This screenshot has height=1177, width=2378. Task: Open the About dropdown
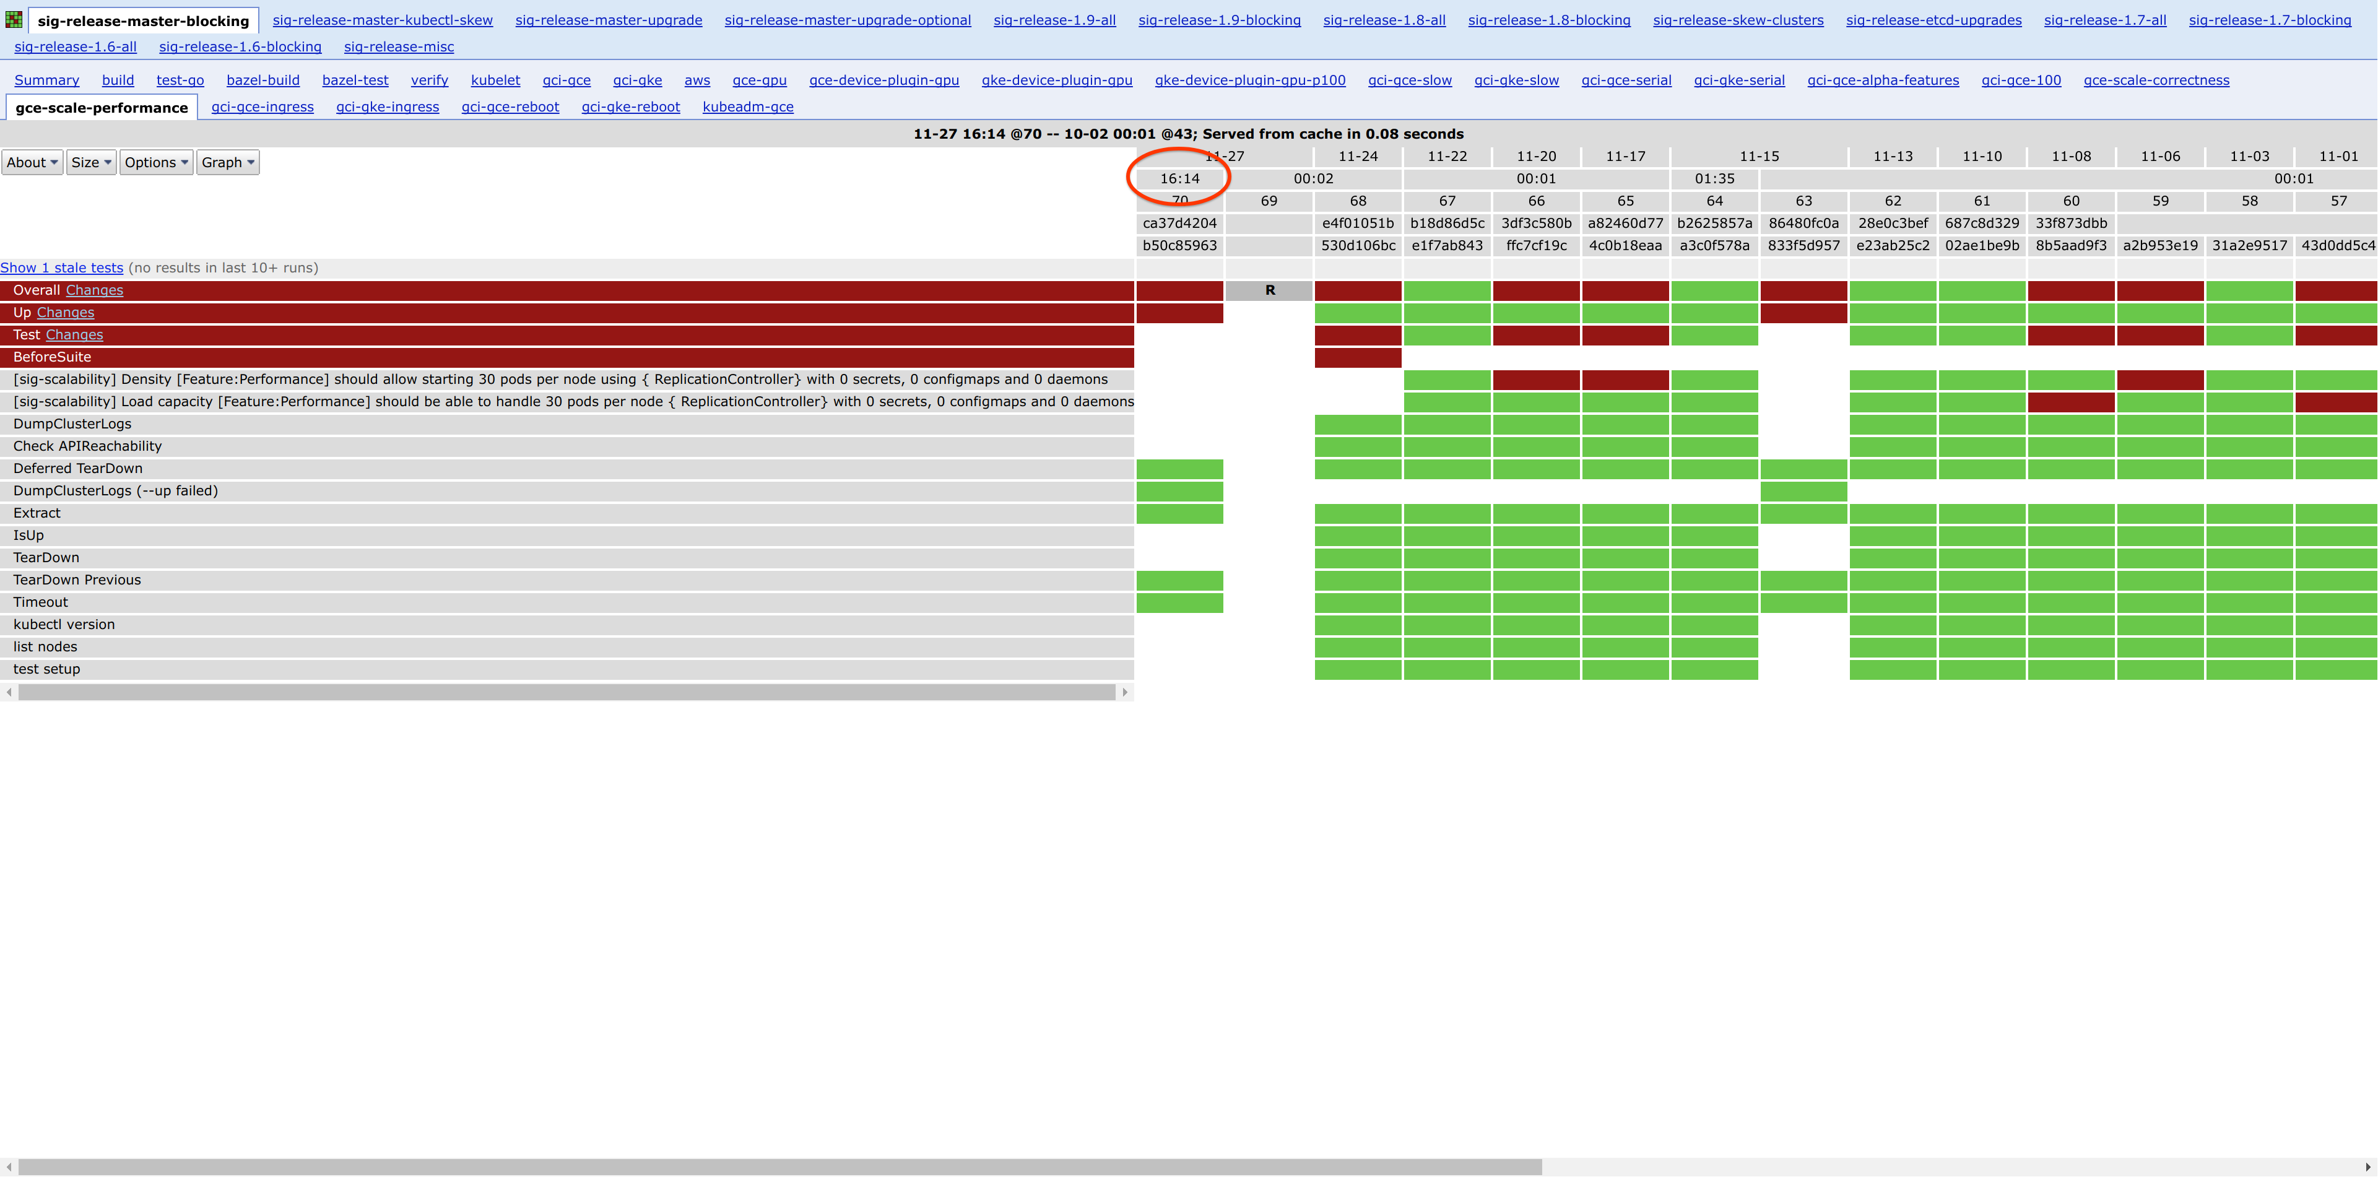point(32,162)
